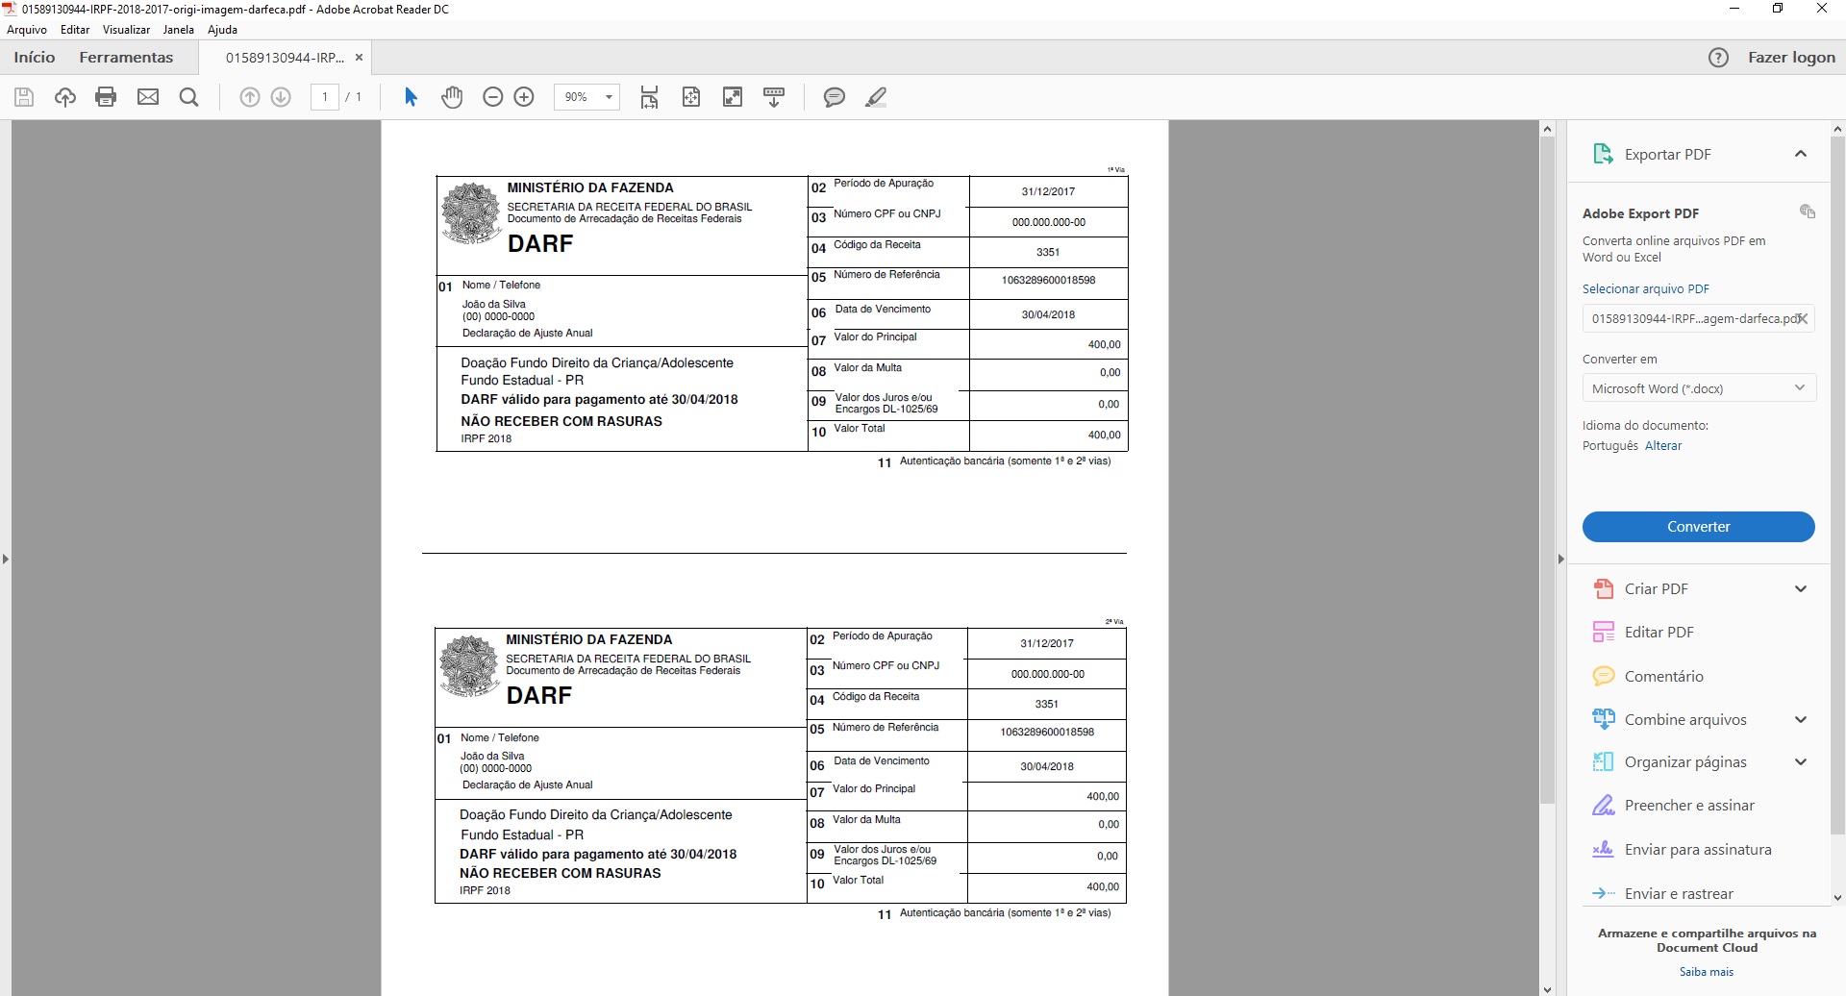Image resolution: width=1846 pixels, height=996 pixels.
Task: Open read mode toolbar icon
Action: click(774, 97)
